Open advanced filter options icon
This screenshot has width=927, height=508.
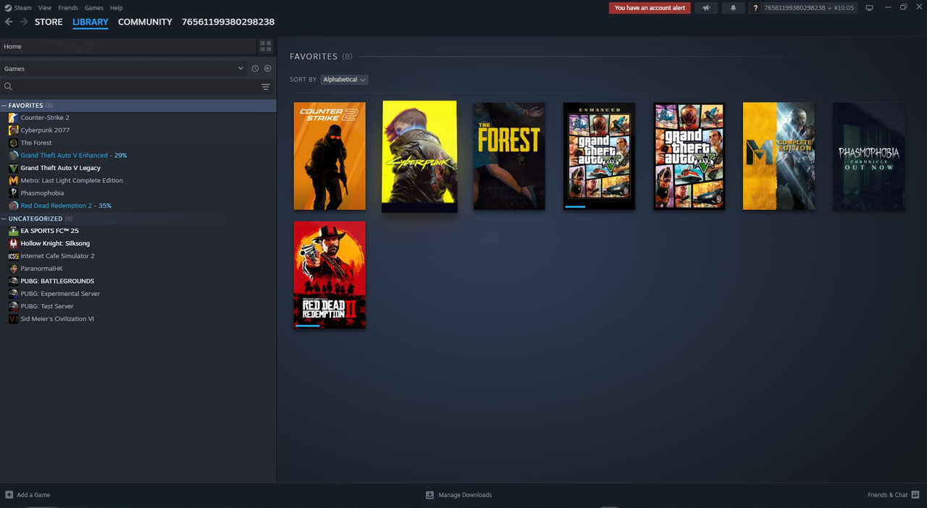(266, 87)
